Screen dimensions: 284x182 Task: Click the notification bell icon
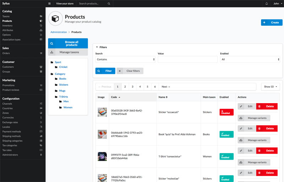coord(267,4)
